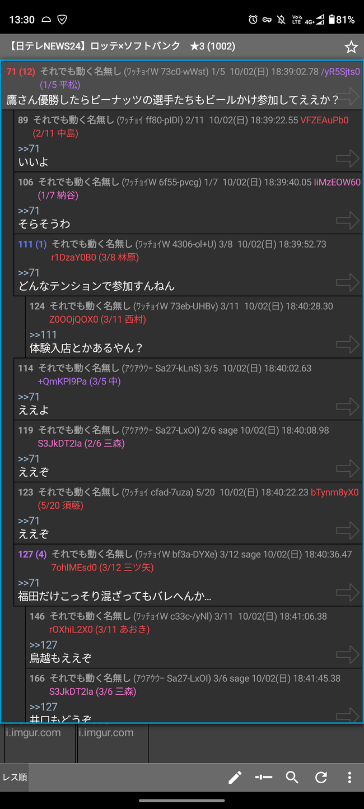Tap the favorite star icon in title bar
Image resolution: width=364 pixels, height=809 pixels.
point(351,47)
